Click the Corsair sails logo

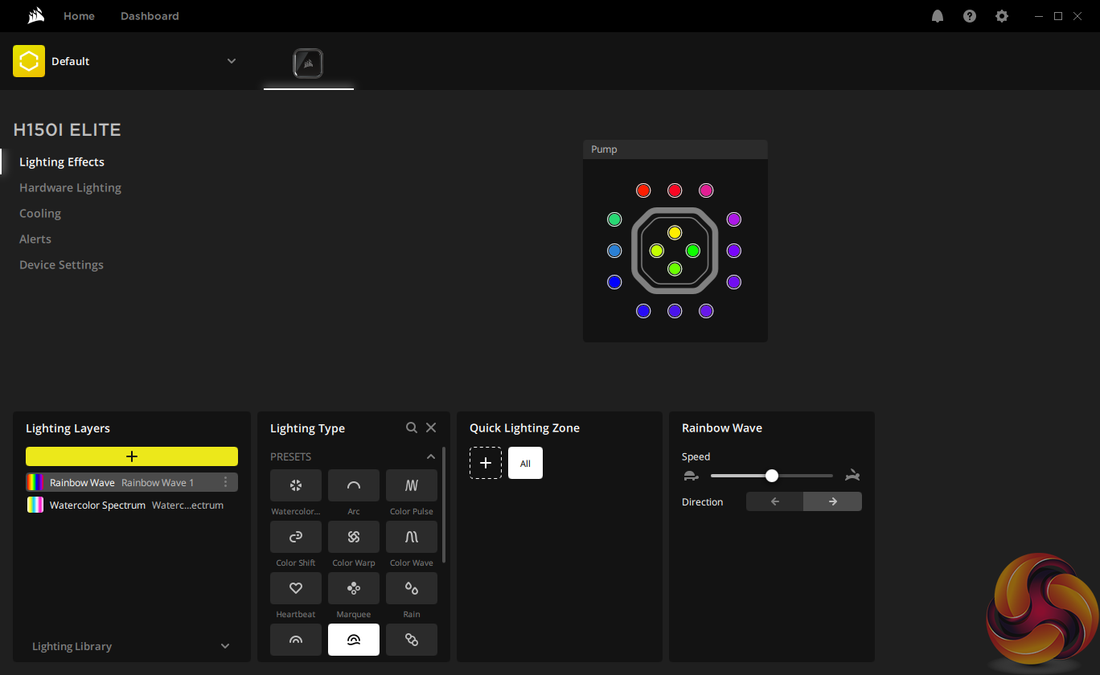(x=35, y=16)
